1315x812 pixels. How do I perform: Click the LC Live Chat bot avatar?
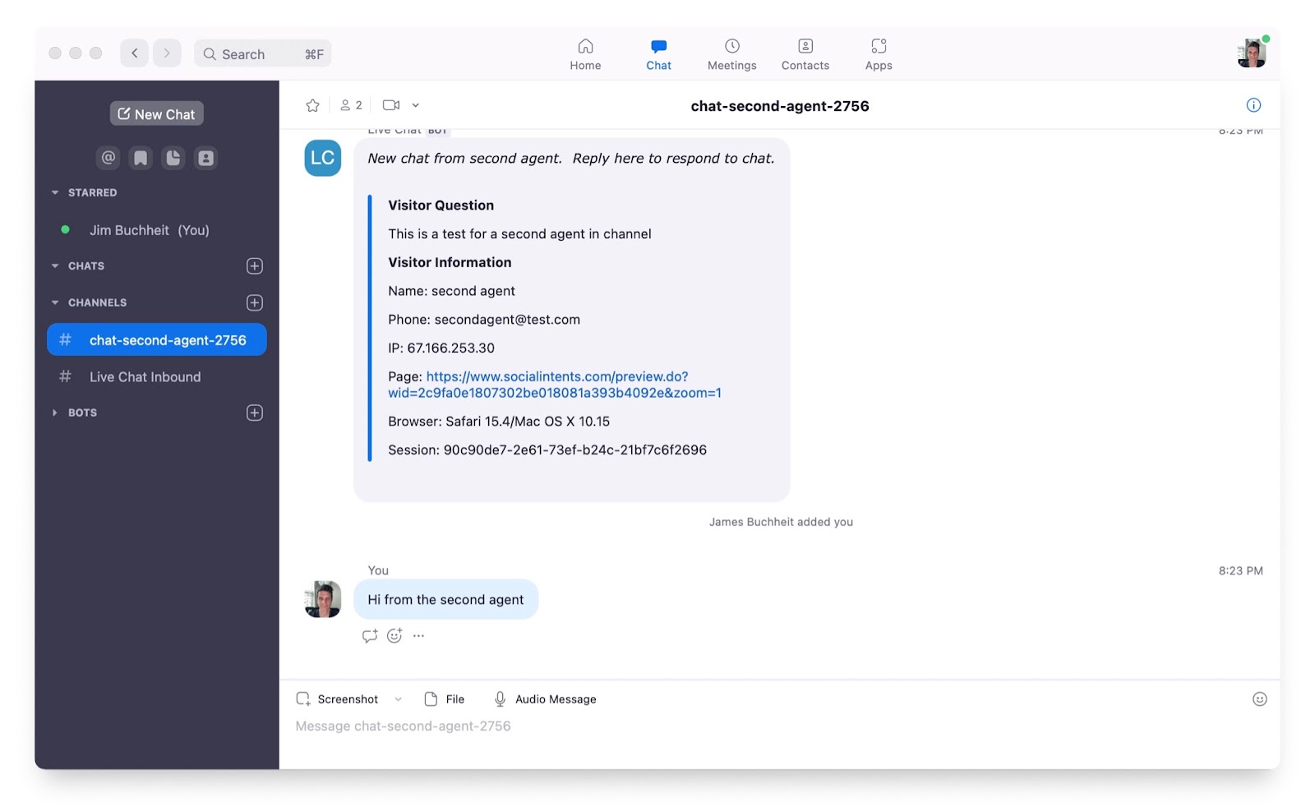[x=323, y=158]
